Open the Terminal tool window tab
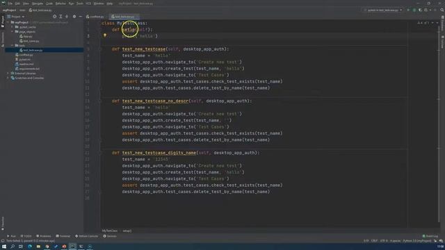445x250 pixels. coord(63,236)
